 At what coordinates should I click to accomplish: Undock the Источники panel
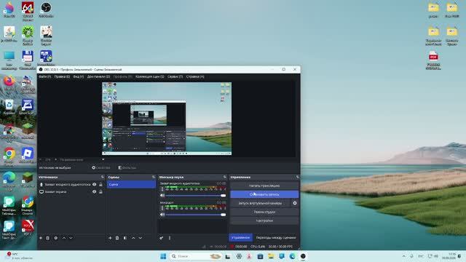click(x=102, y=177)
